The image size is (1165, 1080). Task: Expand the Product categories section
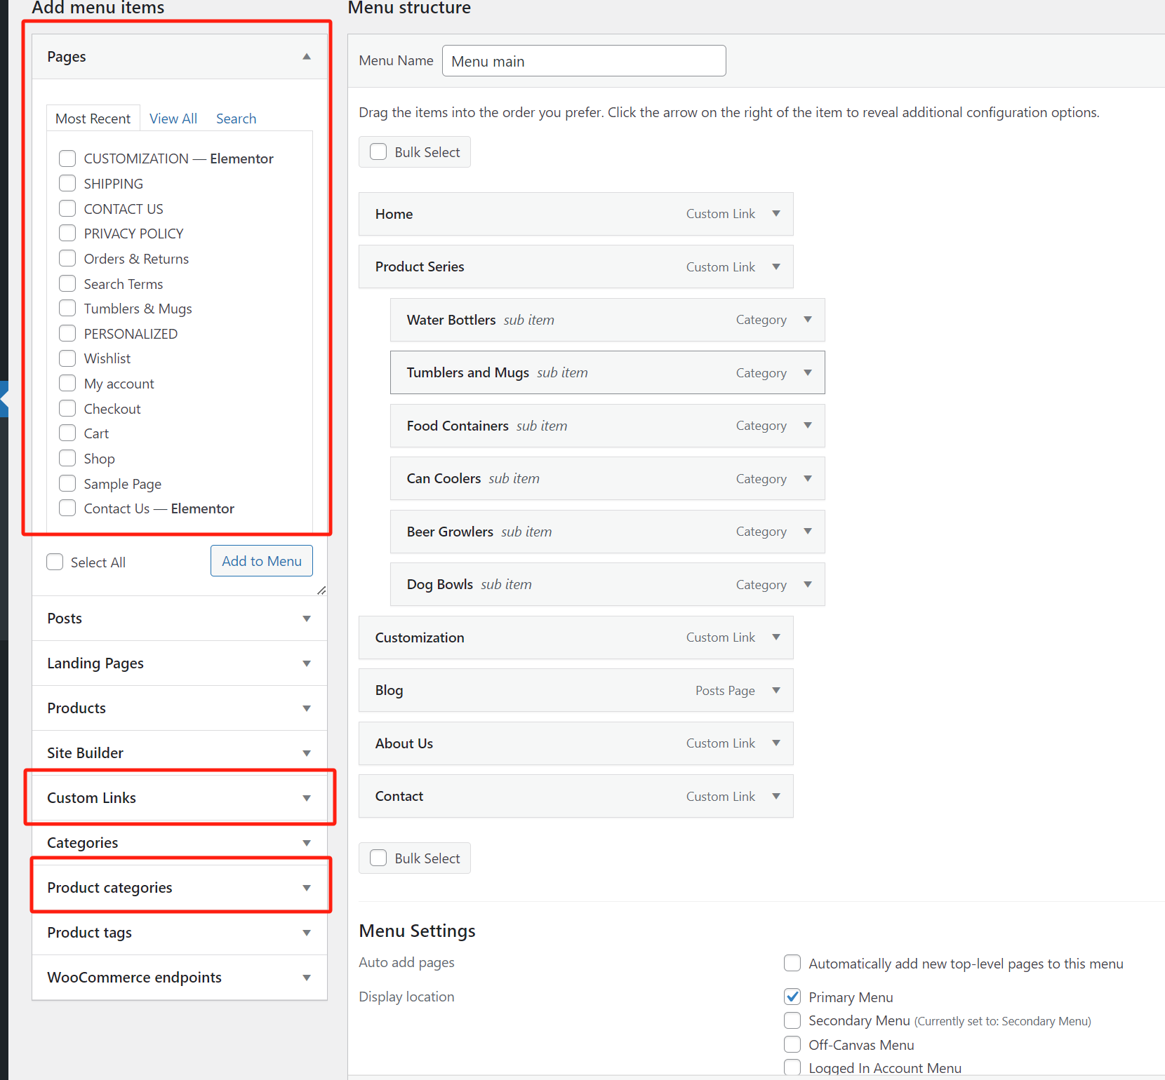pyautogui.click(x=306, y=887)
